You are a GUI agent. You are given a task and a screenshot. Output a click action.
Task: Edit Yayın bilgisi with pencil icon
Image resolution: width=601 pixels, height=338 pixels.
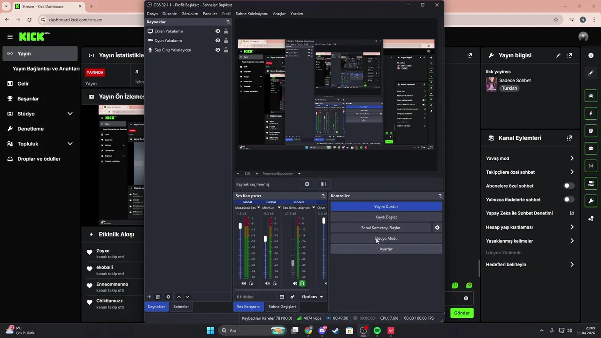click(558, 55)
